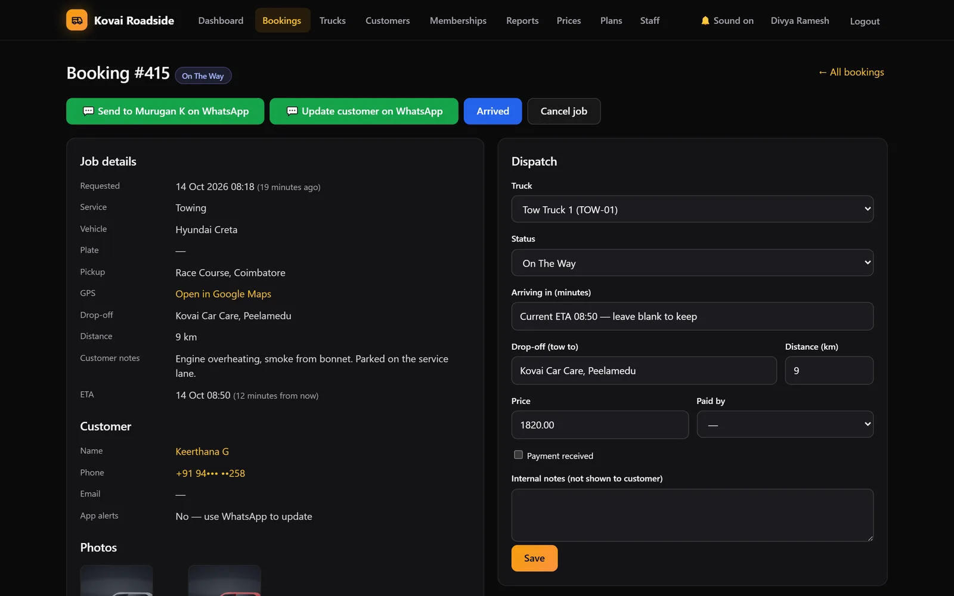Open customer Keerthana G profile
This screenshot has height=596, width=954.
202,452
